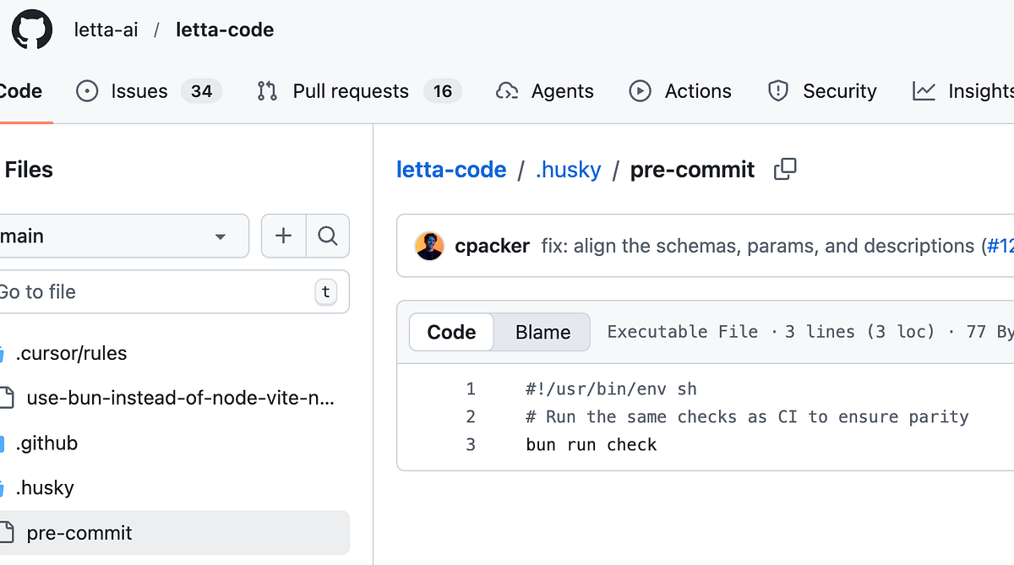Image resolution: width=1014 pixels, height=565 pixels.
Task: Switch to the Agents tab
Action: [x=545, y=91]
